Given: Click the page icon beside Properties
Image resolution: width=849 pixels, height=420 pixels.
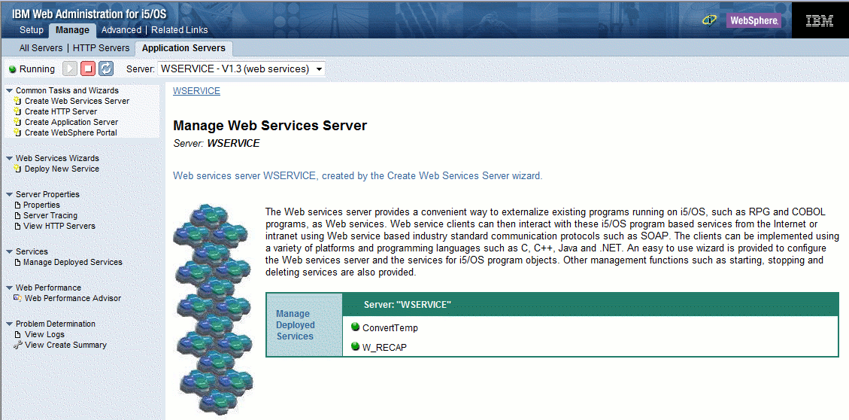Looking at the screenshot, I should 17,205.
